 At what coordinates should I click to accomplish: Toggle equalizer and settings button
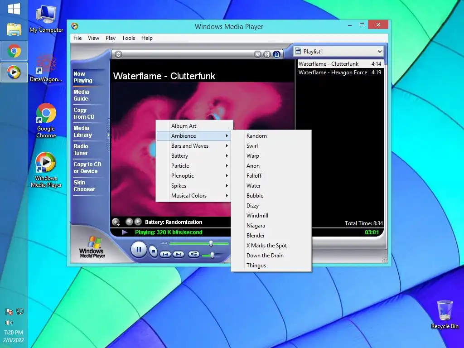[x=267, y=54]
